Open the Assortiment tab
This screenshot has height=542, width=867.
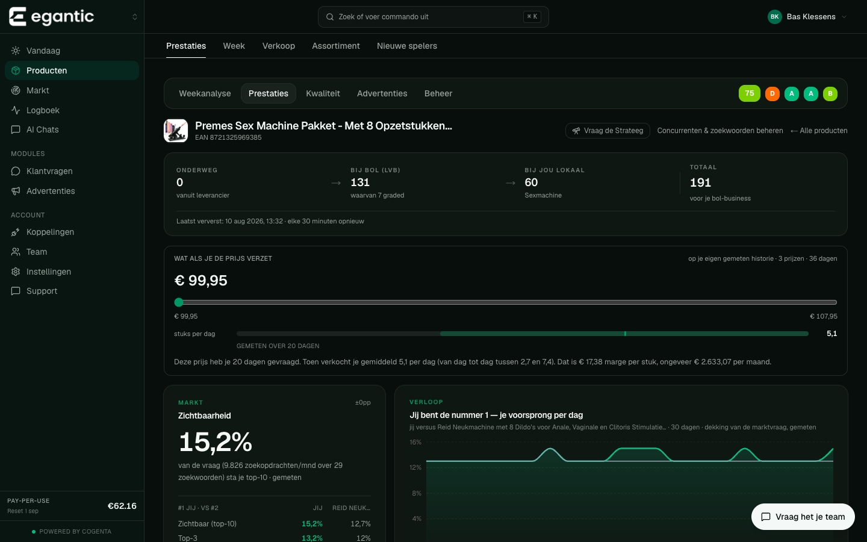336,46
